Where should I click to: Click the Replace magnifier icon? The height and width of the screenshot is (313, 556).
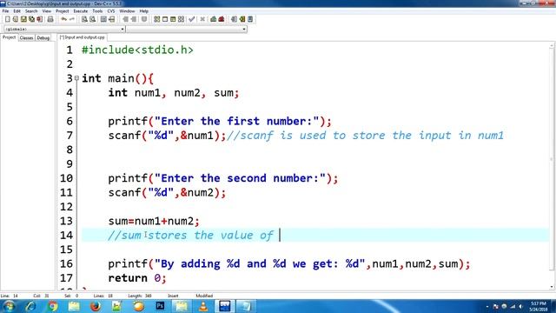pyautogui.click(x=93, y=19)
